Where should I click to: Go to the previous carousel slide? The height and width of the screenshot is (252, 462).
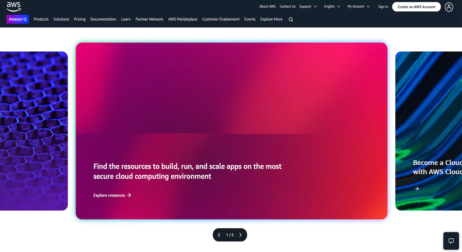click(219, 235)
